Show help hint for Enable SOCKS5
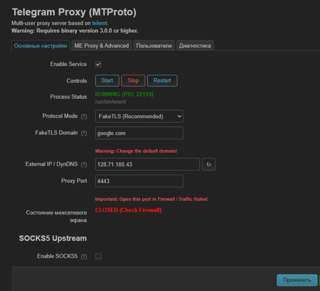The height and width of the screenshot is (291, 320). click(84, 256)
